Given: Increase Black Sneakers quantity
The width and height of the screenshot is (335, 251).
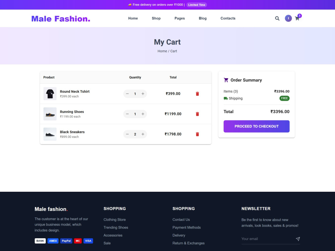Looking at the screenshot, I should 143,134.
